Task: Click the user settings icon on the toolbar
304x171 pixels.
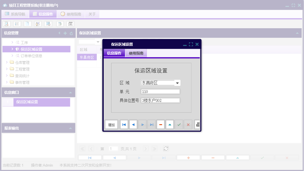Action: tap(38, 24)
